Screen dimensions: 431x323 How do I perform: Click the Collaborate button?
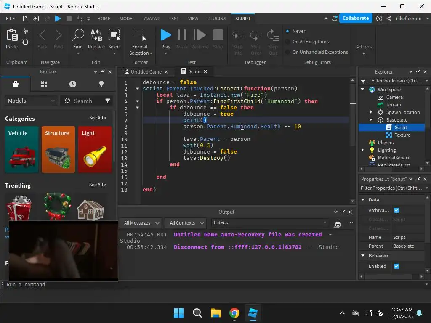point(356,18)
